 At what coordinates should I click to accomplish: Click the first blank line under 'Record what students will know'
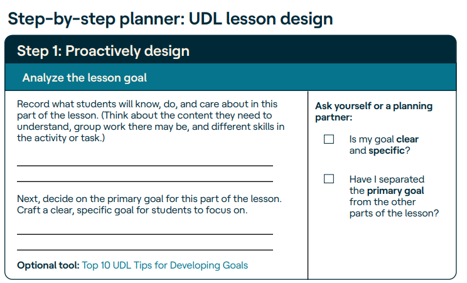[145, 165]
